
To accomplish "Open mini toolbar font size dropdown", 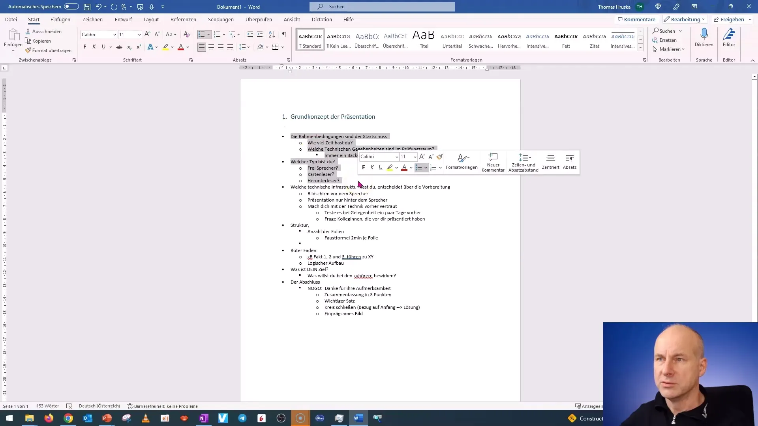I will pyautogui.click(x=415, y=157).
